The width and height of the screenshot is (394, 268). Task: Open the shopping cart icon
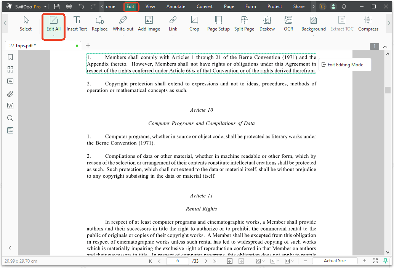(x=323, y=6)
